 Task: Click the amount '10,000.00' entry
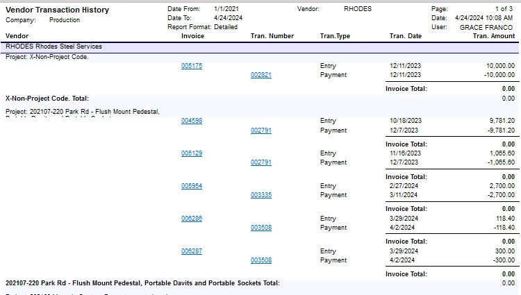coord(500,66)
